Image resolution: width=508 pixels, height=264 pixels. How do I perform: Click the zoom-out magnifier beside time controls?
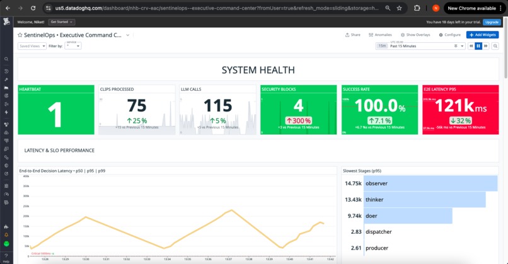495,46
